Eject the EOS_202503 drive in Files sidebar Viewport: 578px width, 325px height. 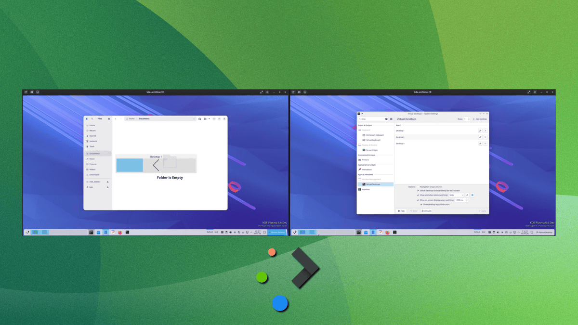coord(107,182)
